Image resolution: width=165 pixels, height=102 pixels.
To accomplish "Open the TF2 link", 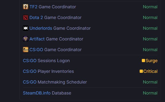I will (x=33, y=7).
